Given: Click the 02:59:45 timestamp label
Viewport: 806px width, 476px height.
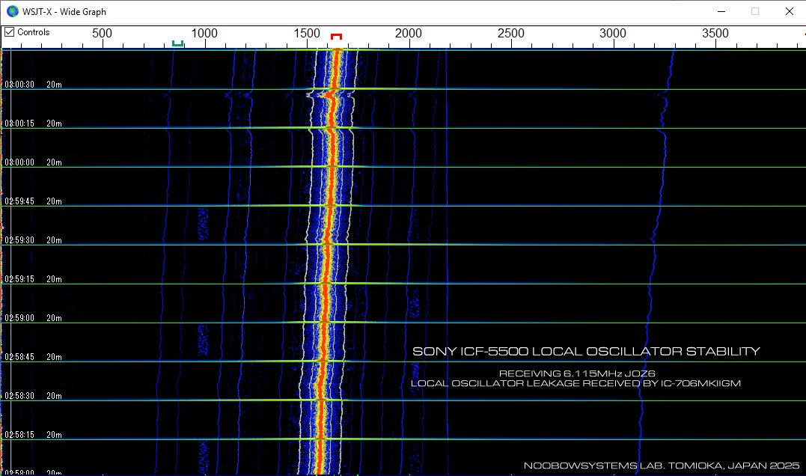Looking at the screenshot, I should pyautogui.click(x=19, y=201).
